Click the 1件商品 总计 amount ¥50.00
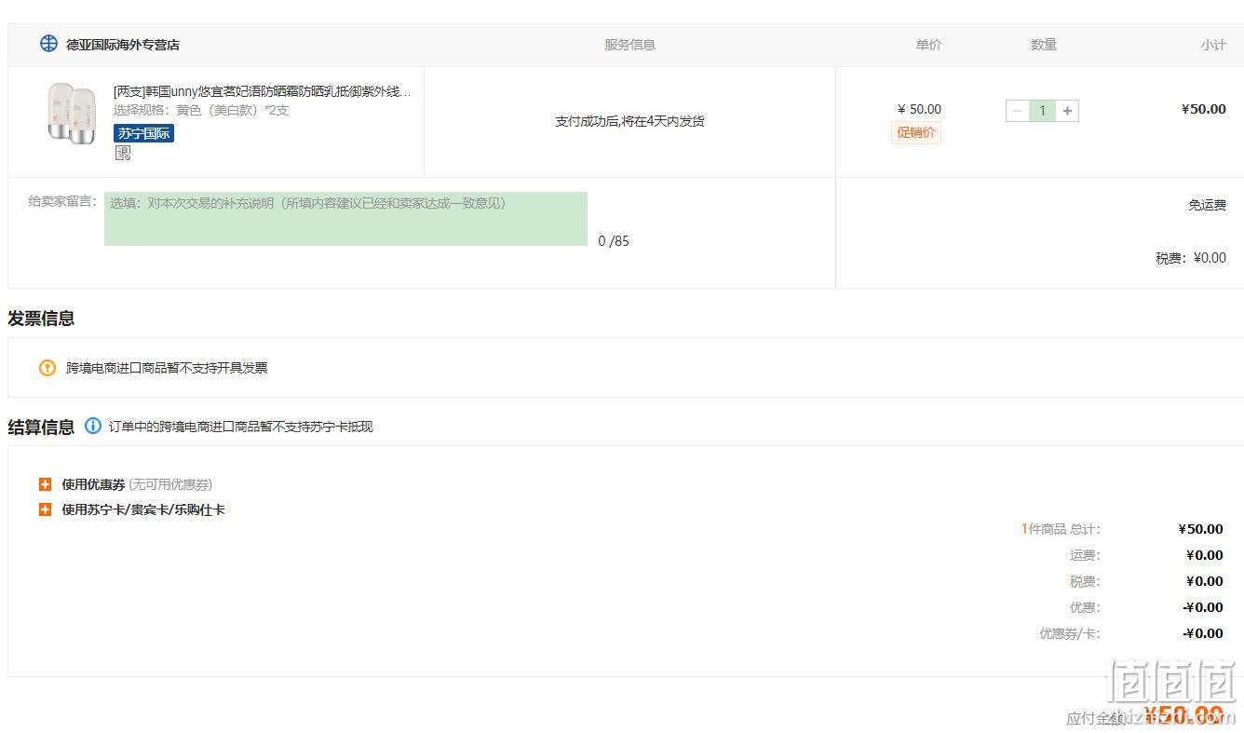The image size is (1244, 733). pyautogui.click(x=1200, y=529)
